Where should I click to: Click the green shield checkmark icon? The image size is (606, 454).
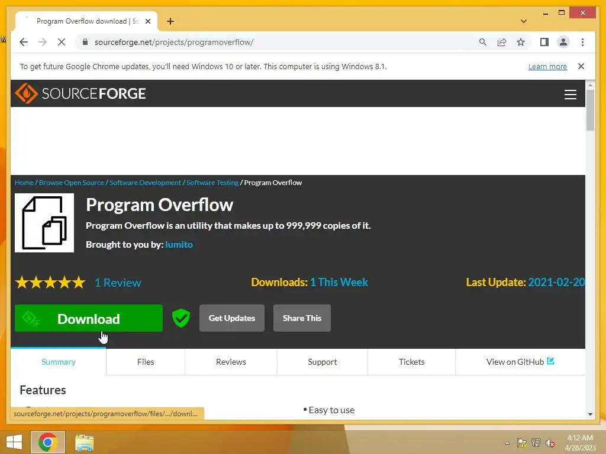click(181, 318)
